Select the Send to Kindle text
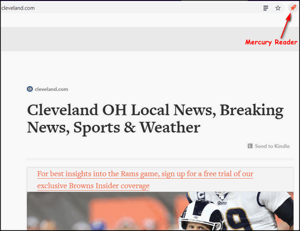The height and width of the screenshot is (231, 300). pyautogui.click(x=272, y=146)
